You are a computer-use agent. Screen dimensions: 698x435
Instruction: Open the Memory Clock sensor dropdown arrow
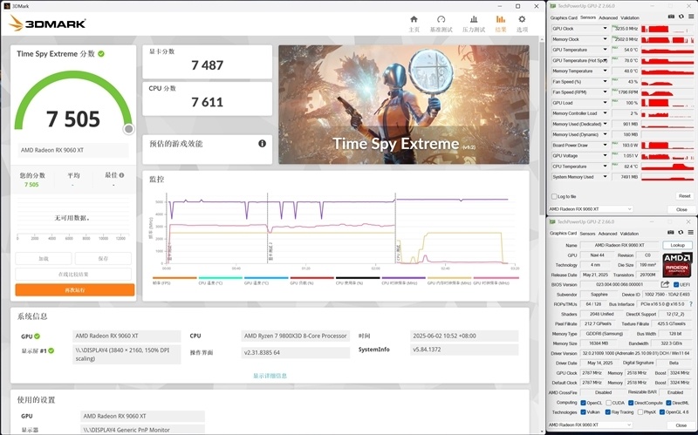[x=605, y=39]
